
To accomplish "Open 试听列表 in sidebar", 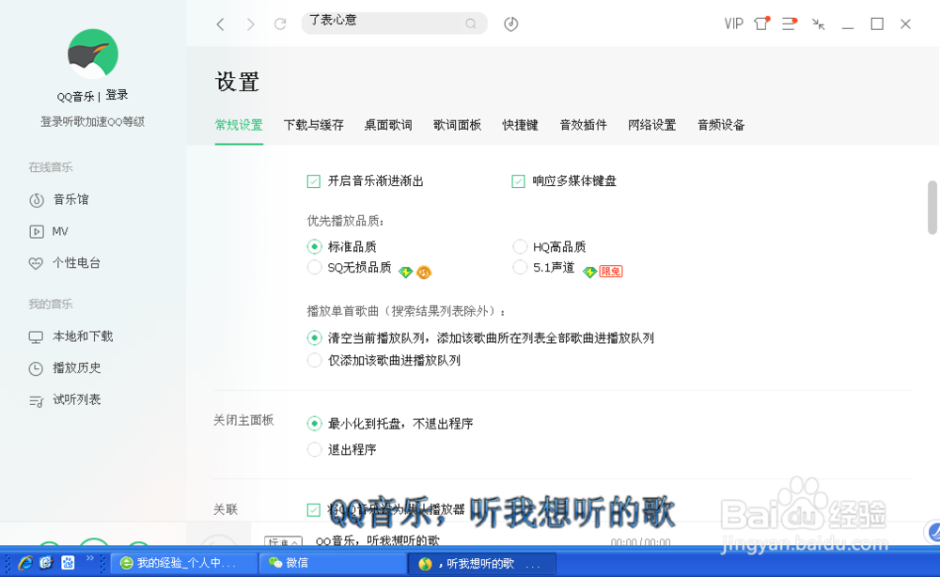I will (77, 399).
